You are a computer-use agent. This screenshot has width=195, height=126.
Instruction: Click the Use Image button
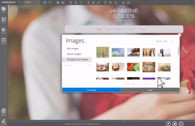pos(92,90)
